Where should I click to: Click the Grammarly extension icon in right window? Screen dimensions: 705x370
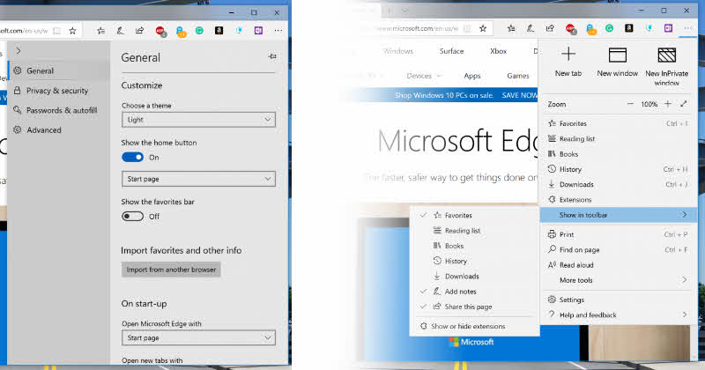[x=609, y=28]
